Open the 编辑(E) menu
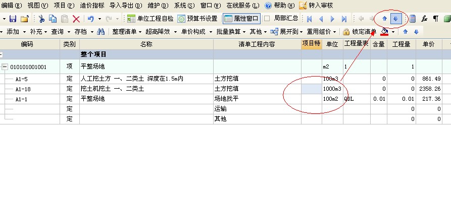The height and width of the screenshot is (197, 451). [11, 6]
